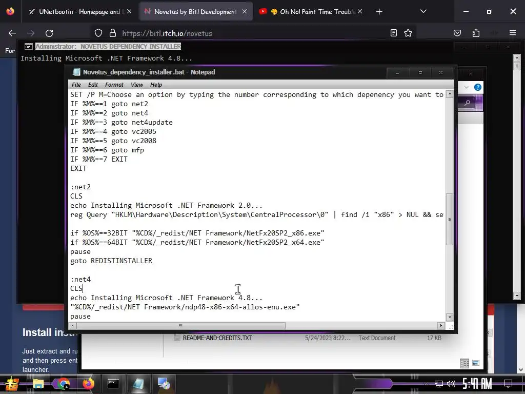
Task: Open Firefox reader view icon
Action: click(x=394, y=33)
